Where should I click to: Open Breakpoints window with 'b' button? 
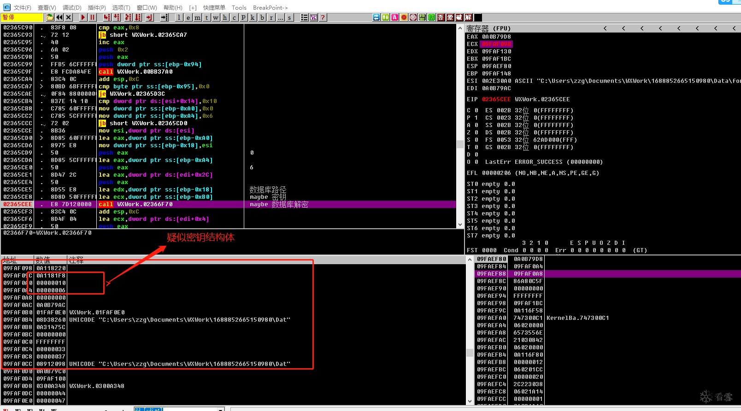(262, 17)
